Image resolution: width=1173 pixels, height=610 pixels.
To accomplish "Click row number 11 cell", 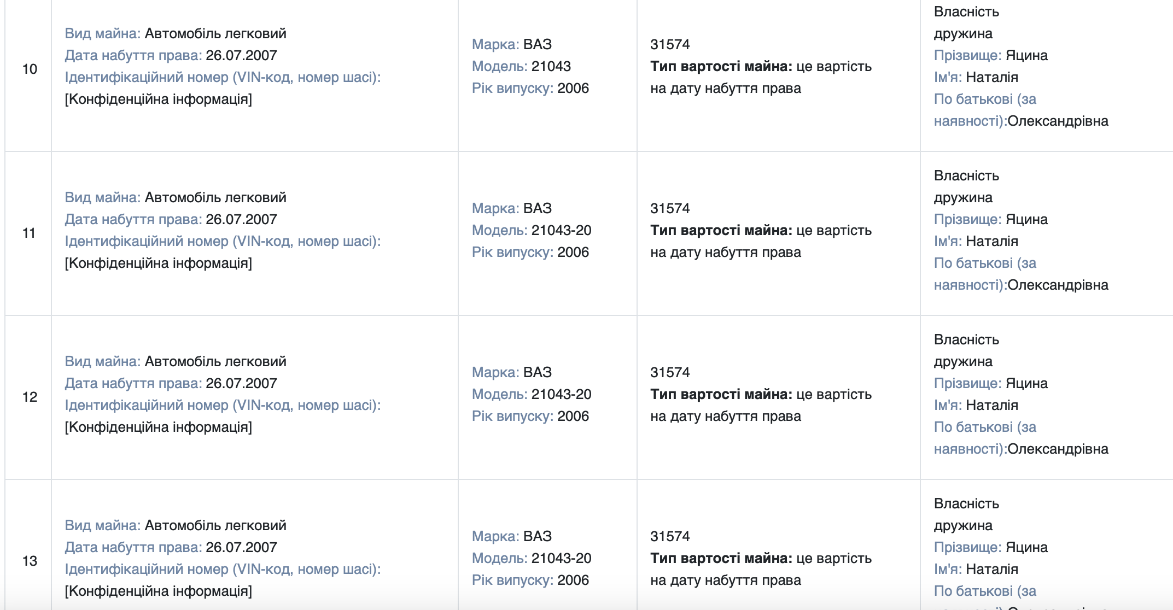I will click(29, 233).
